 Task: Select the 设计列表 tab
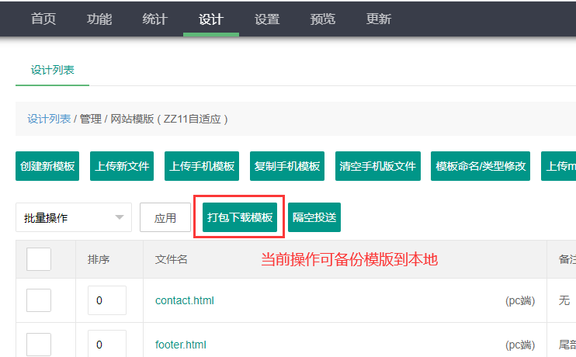point(53,70)
